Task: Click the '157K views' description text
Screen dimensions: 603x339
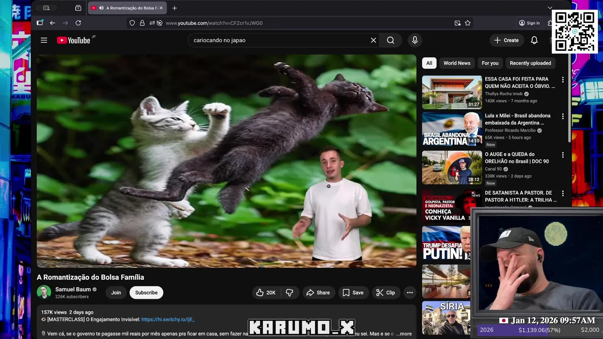Action: pos(54,312)
